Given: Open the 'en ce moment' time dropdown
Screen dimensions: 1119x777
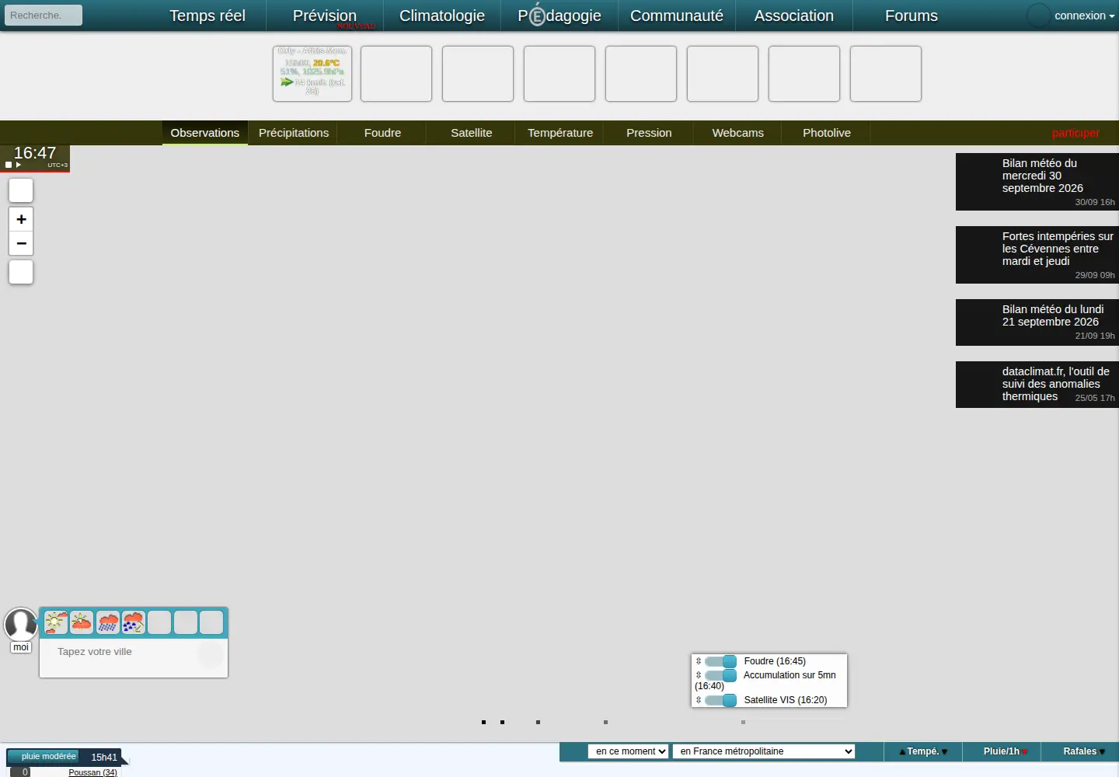Looking at the screenshot, I should 629,751.
